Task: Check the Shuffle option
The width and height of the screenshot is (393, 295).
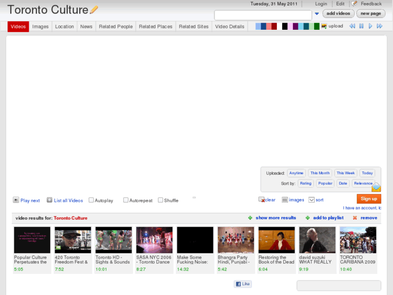Action: pyautogui.click(x=161, y=200)
